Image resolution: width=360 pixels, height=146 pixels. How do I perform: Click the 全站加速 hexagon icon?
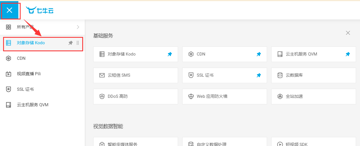coord(280,96)
